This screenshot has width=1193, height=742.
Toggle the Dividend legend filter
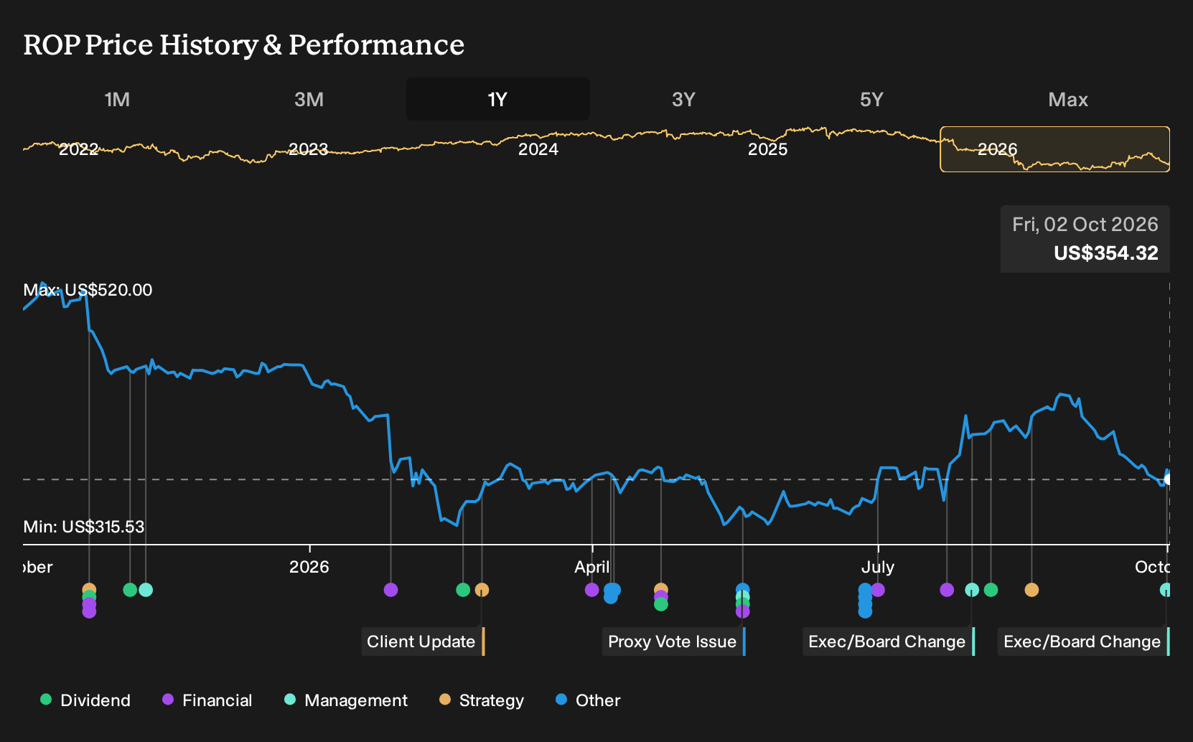pyautogui.click(x=85, y=700)
